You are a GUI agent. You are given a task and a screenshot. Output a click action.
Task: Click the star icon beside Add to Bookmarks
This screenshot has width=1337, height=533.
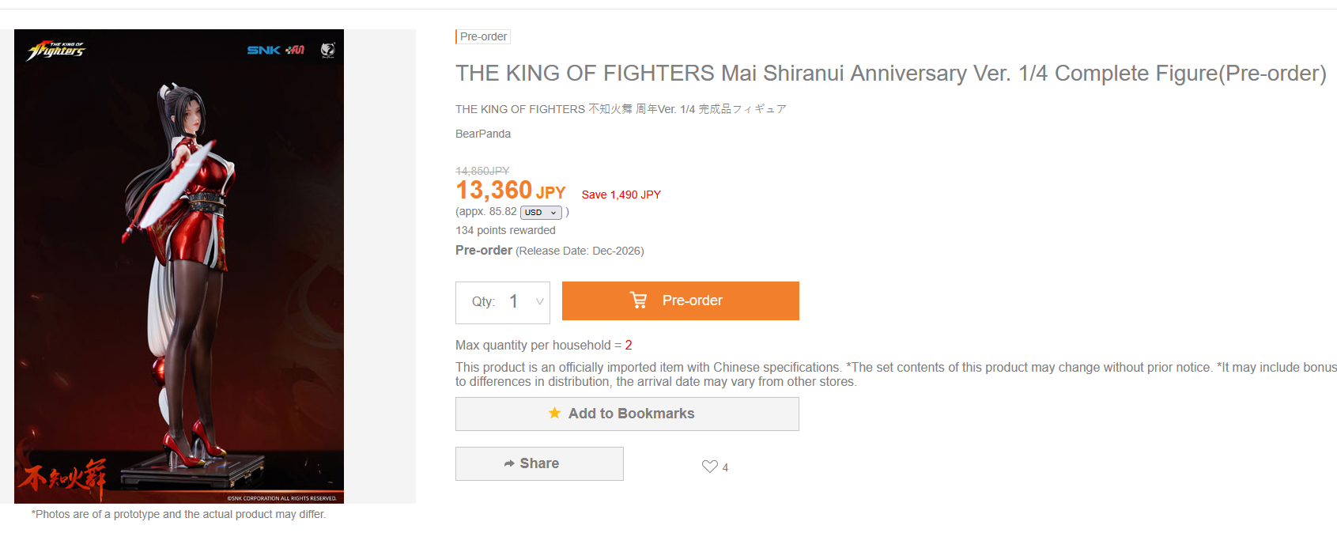tap(555, 414)
